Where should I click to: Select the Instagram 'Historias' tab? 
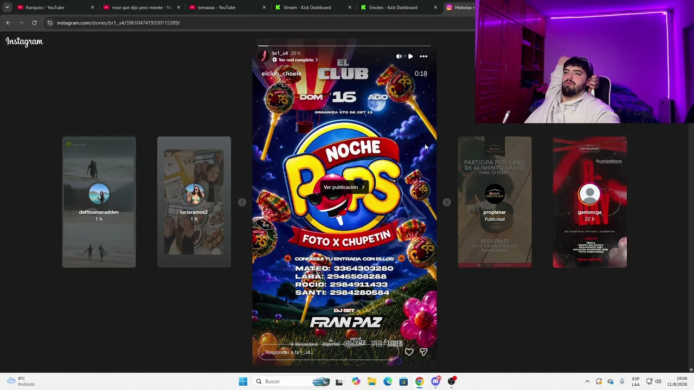459,8
